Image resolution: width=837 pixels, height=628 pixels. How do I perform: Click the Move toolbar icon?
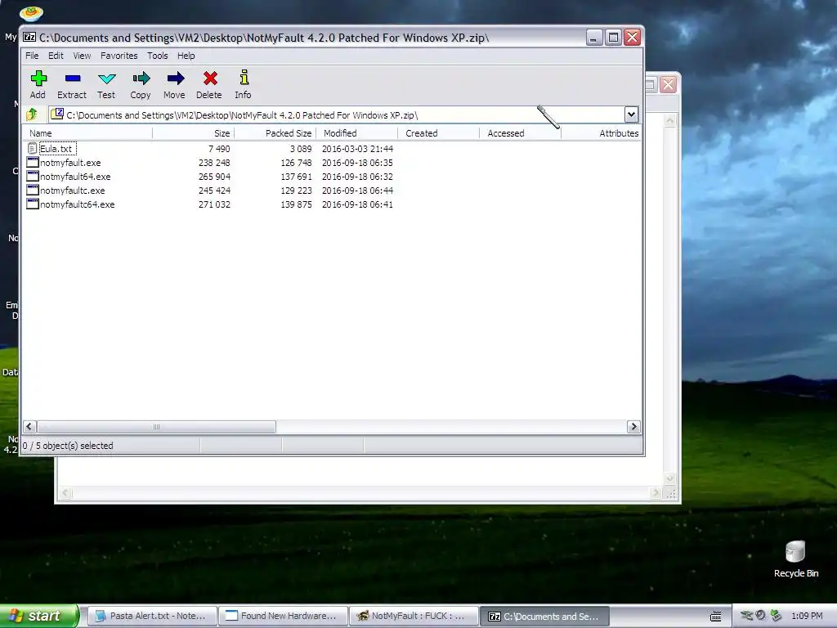pyautogui.click(x=175, y=78)
